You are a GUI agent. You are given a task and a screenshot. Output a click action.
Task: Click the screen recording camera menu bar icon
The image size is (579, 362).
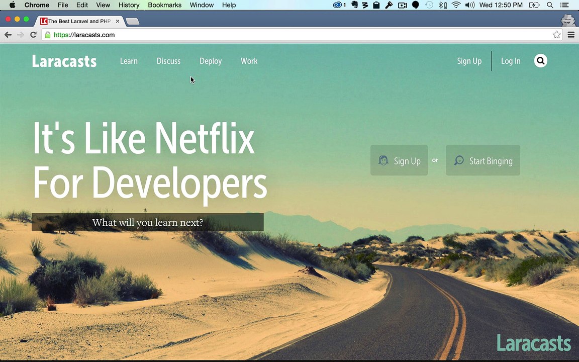point(402,5)
